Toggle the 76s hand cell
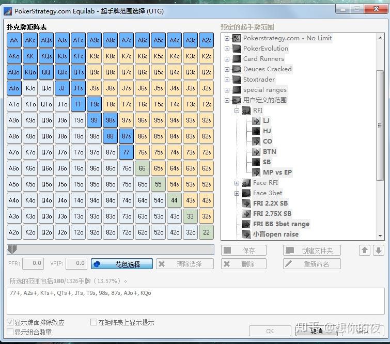The height and width of the screenshot is (344, 390). 142,152
